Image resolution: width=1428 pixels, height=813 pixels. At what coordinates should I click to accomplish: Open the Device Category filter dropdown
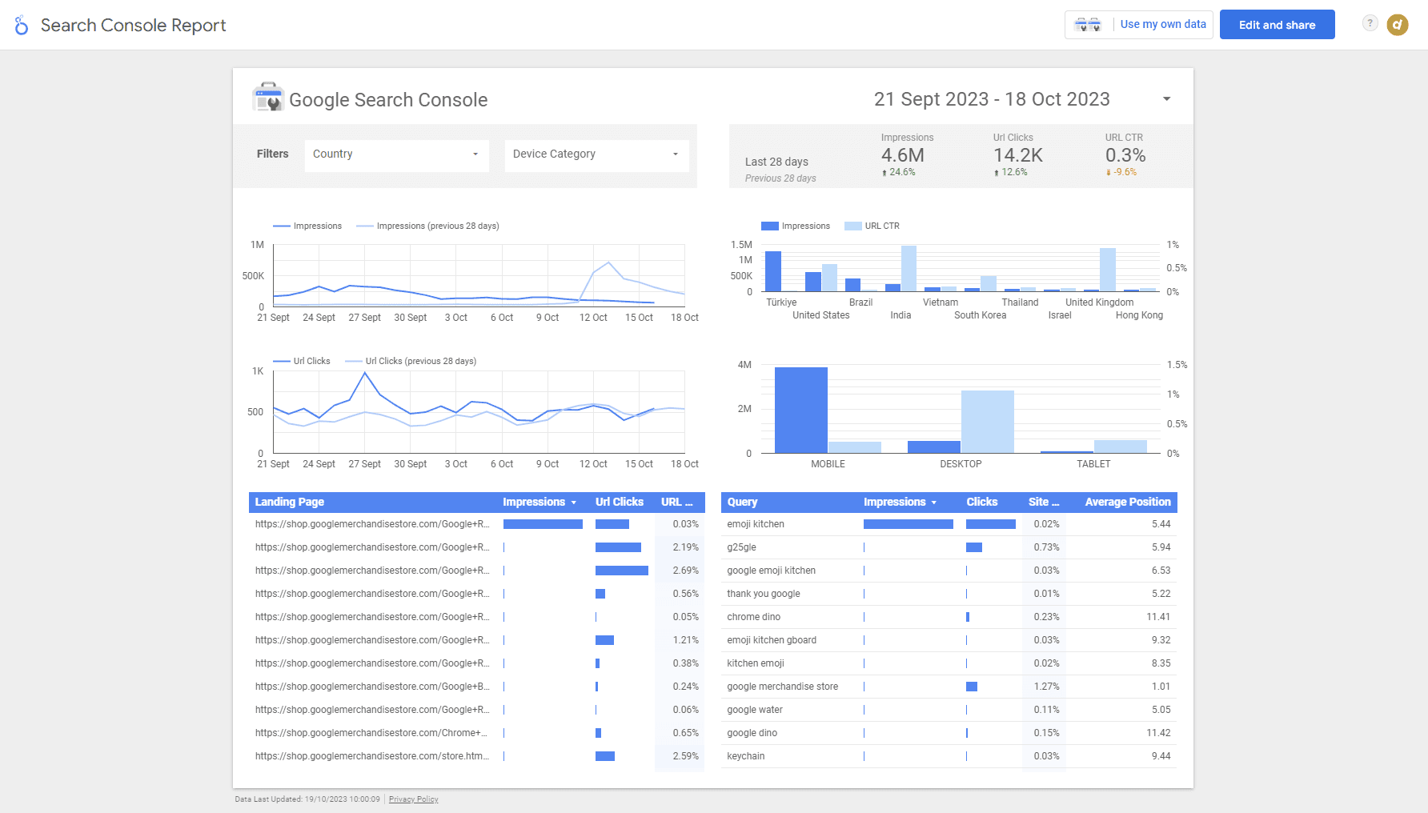596,154
